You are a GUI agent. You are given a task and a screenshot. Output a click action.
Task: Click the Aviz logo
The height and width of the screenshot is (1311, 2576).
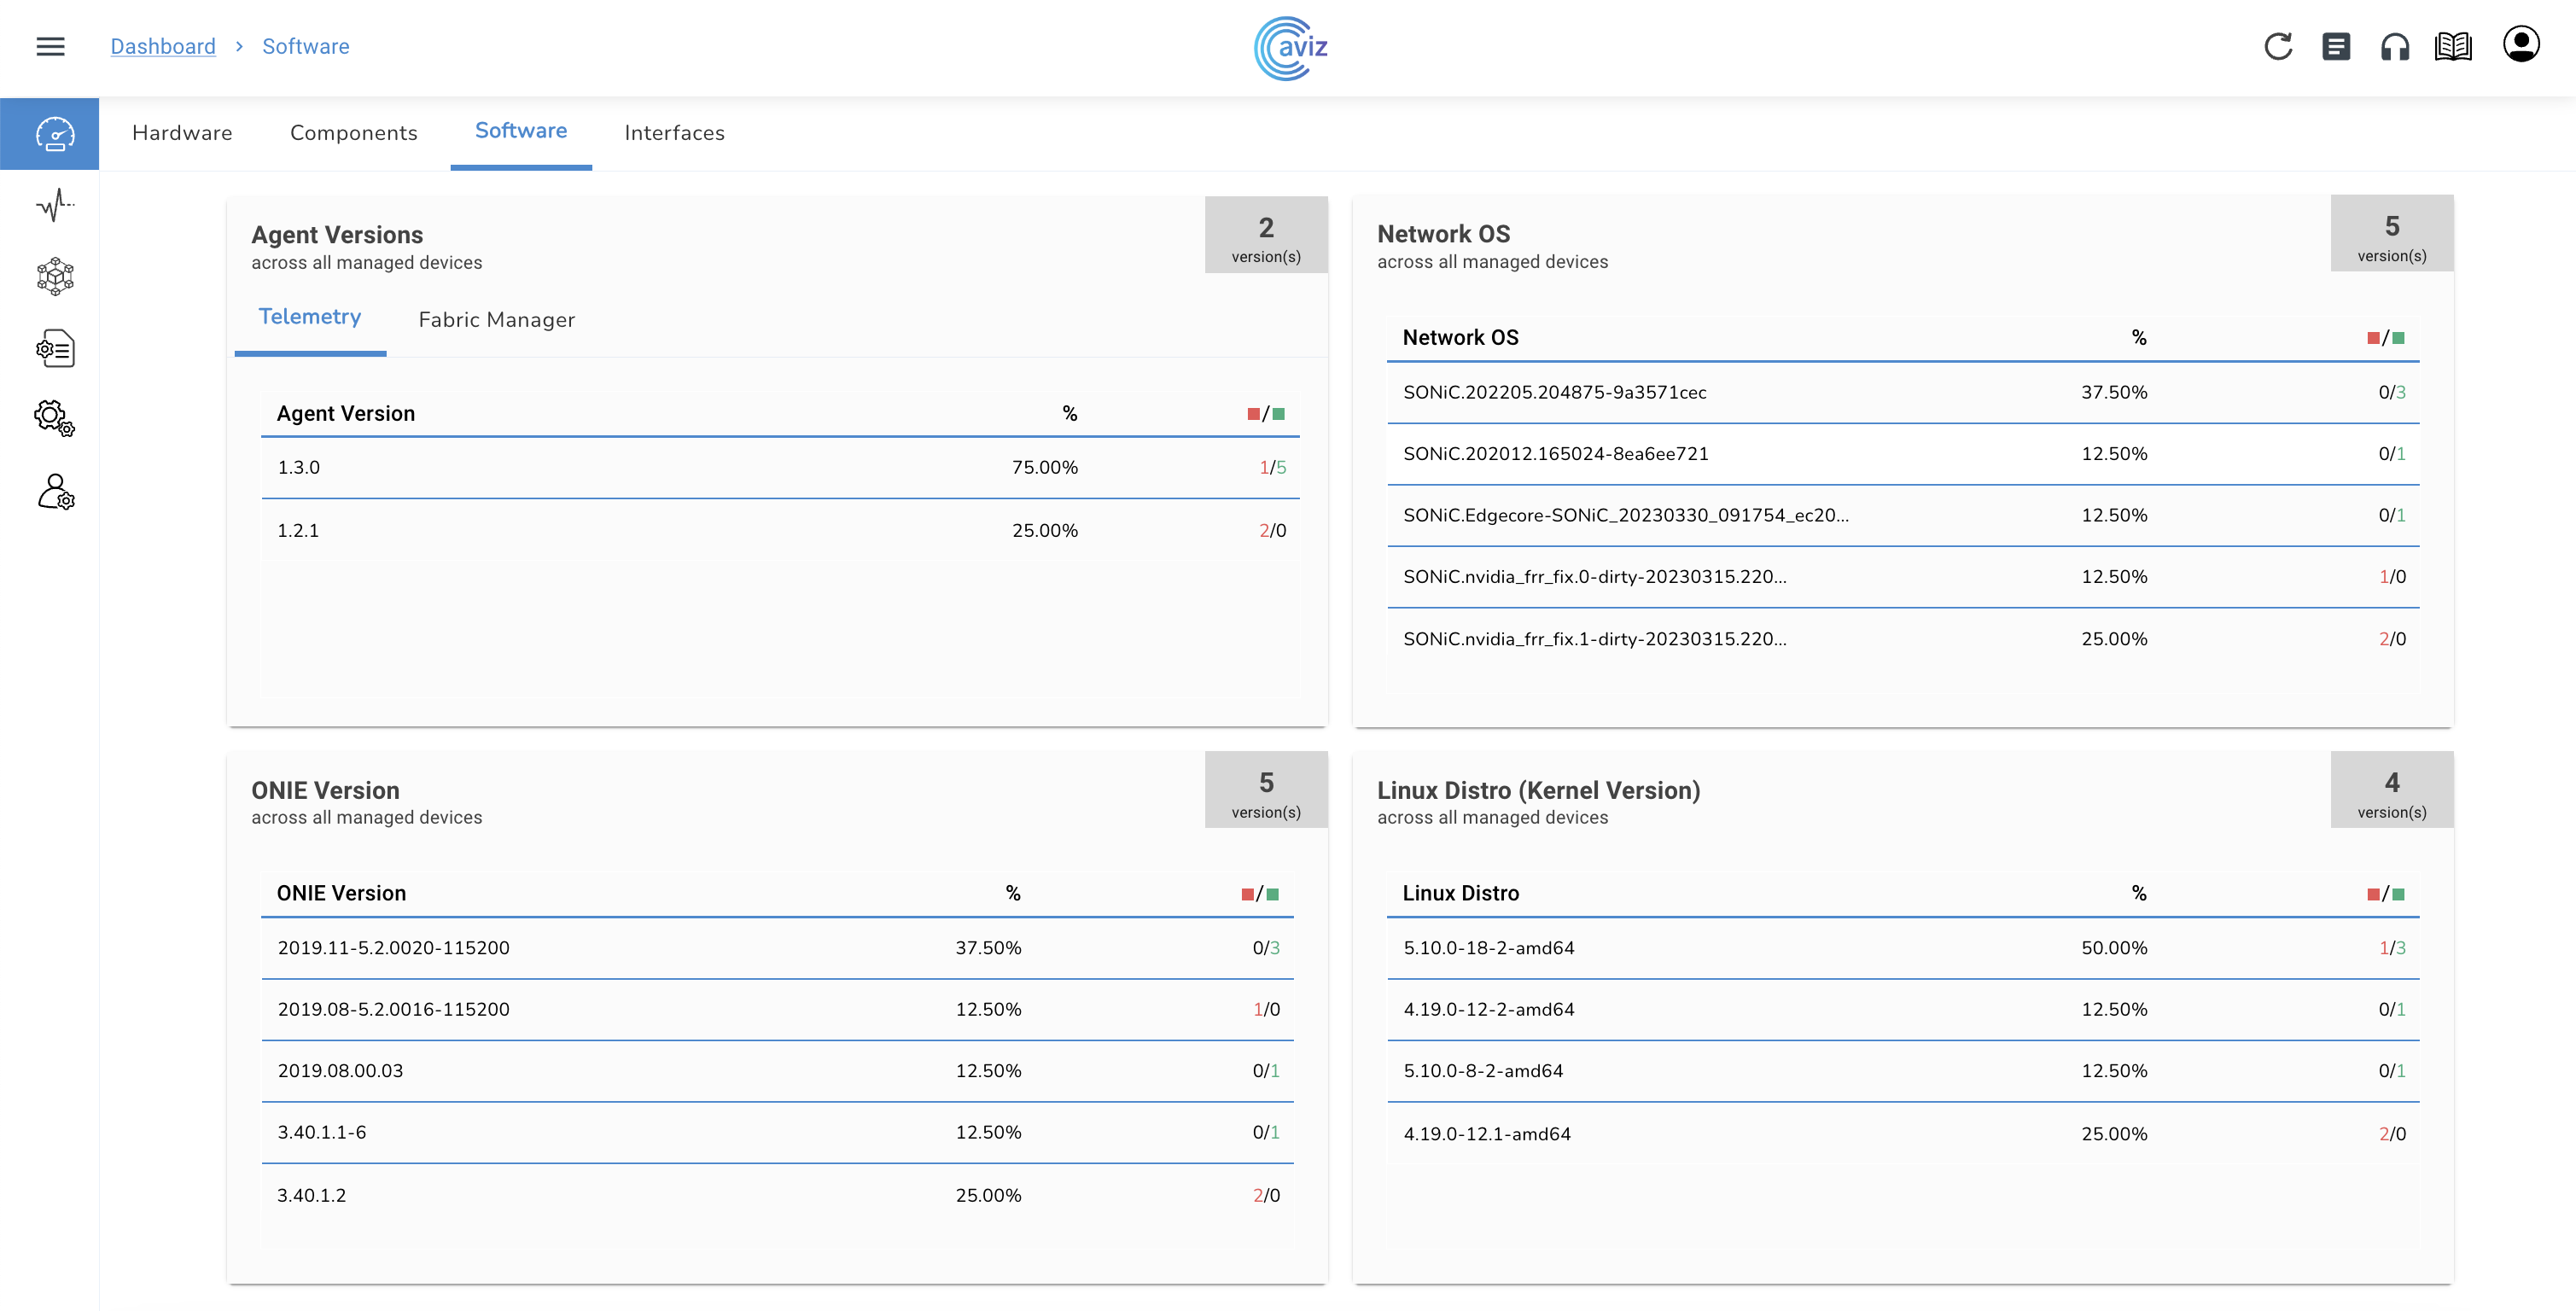(1290, 47)
